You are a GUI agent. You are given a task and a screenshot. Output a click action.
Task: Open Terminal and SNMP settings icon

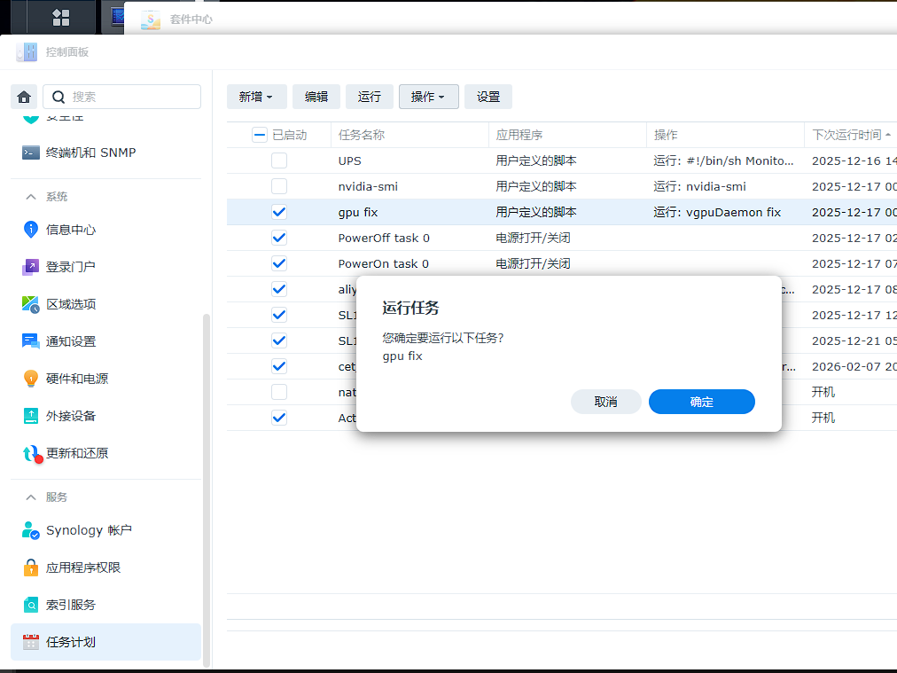[31, 153]
